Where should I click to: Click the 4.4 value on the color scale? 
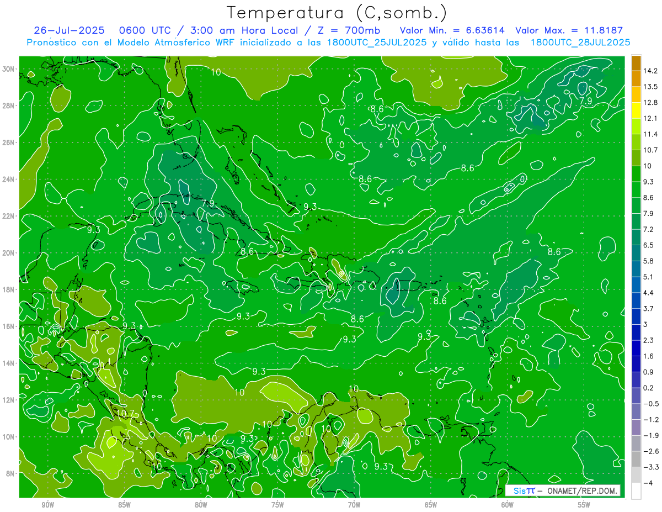tap(649, 293)
